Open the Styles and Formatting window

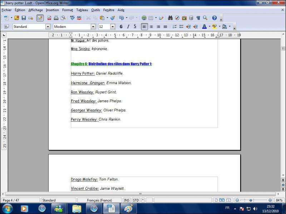pos(6,26)
